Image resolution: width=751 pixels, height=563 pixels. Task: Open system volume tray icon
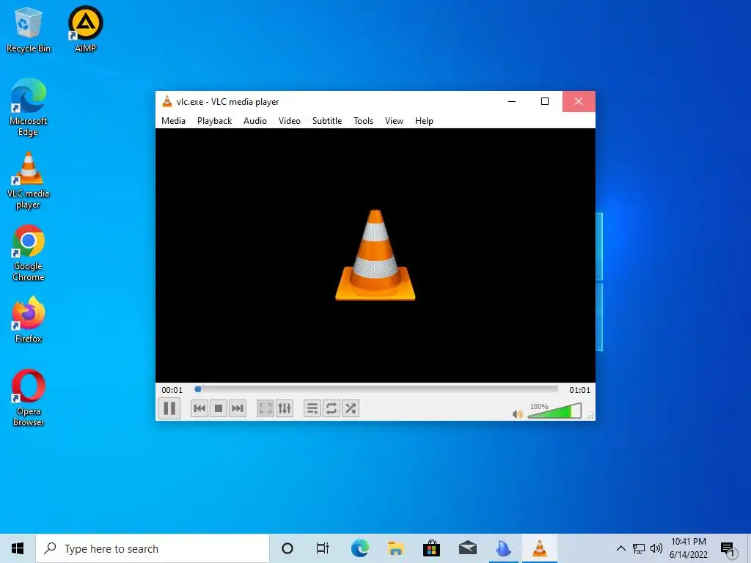point(656,548)
